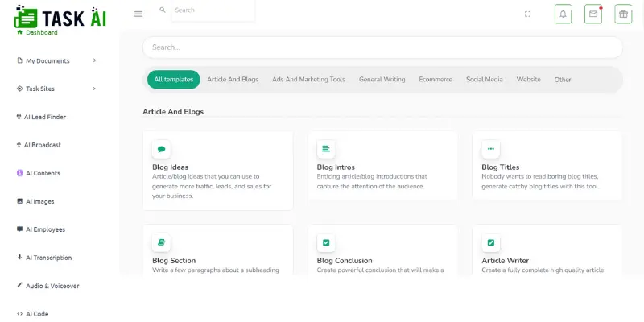
Task: Click the Blog Conclusion checkmark icon
Action: point(326,243)
